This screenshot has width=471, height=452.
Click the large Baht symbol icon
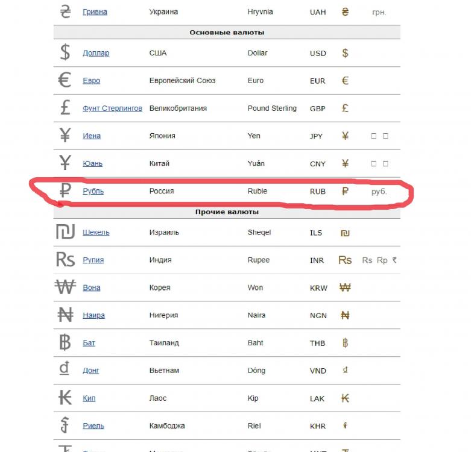click(x=65, y=343)
